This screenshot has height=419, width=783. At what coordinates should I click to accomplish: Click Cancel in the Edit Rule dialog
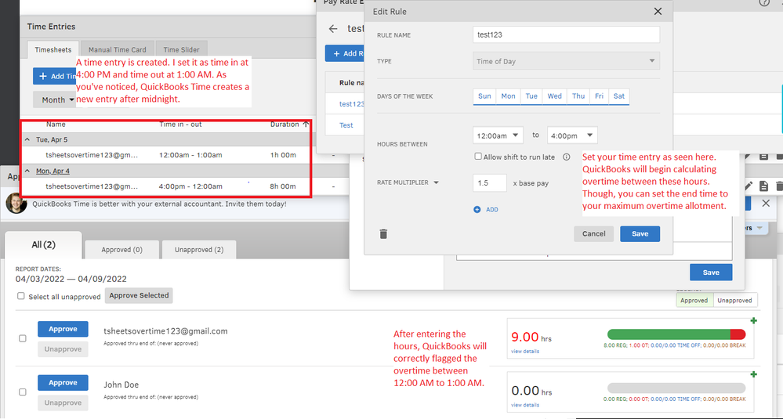coord(594,234)
